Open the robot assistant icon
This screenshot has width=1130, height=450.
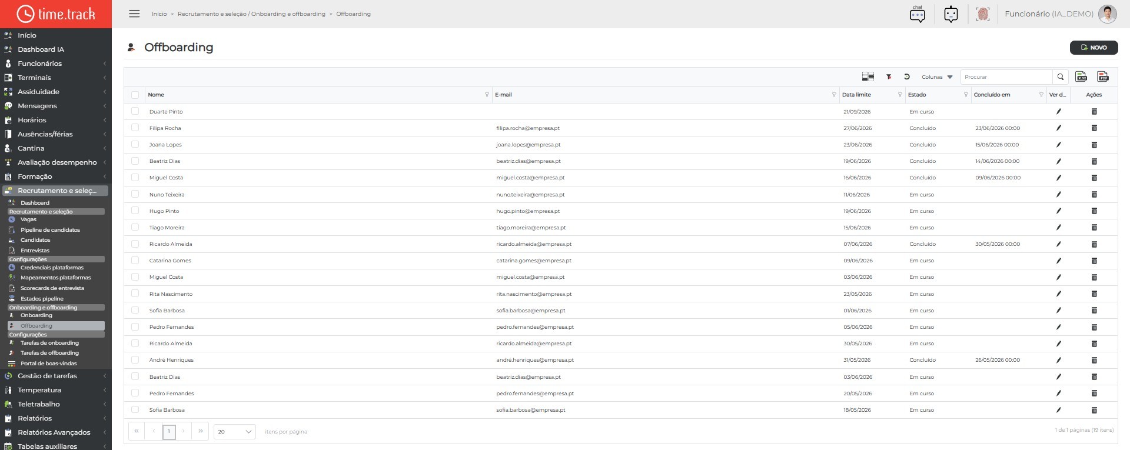pyautogui.click(x=950, y=14)
